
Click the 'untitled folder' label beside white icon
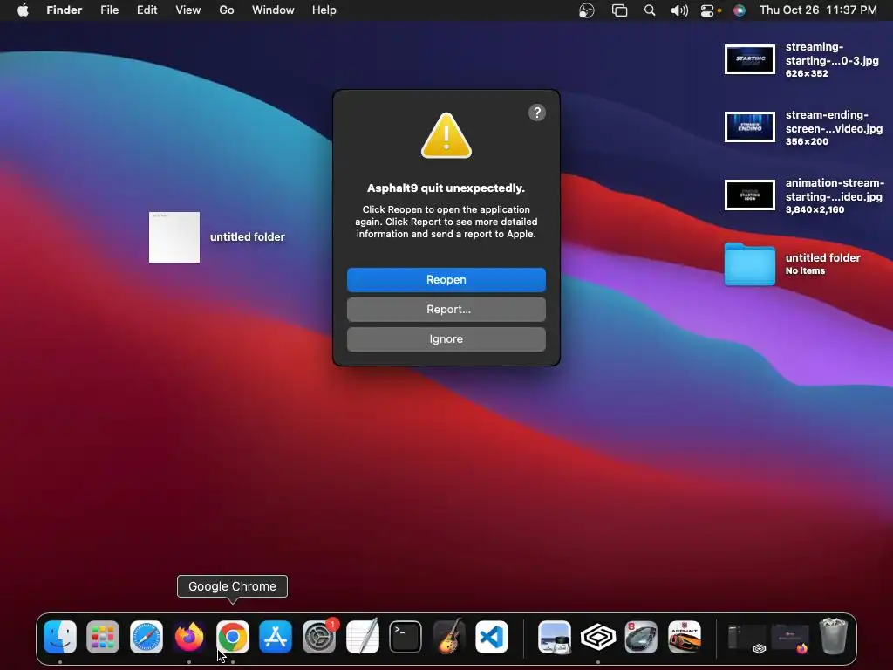(247, 237)
